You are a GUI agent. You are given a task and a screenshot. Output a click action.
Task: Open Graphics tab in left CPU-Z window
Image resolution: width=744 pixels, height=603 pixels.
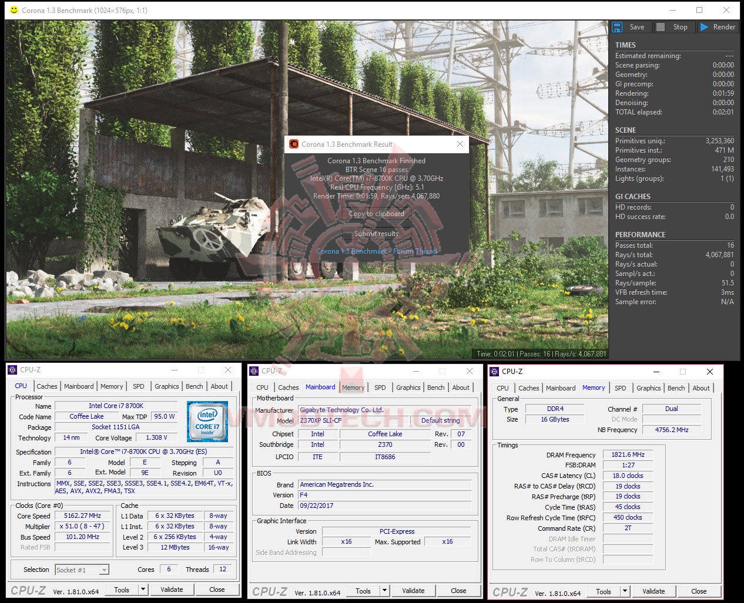pos(167,386)
